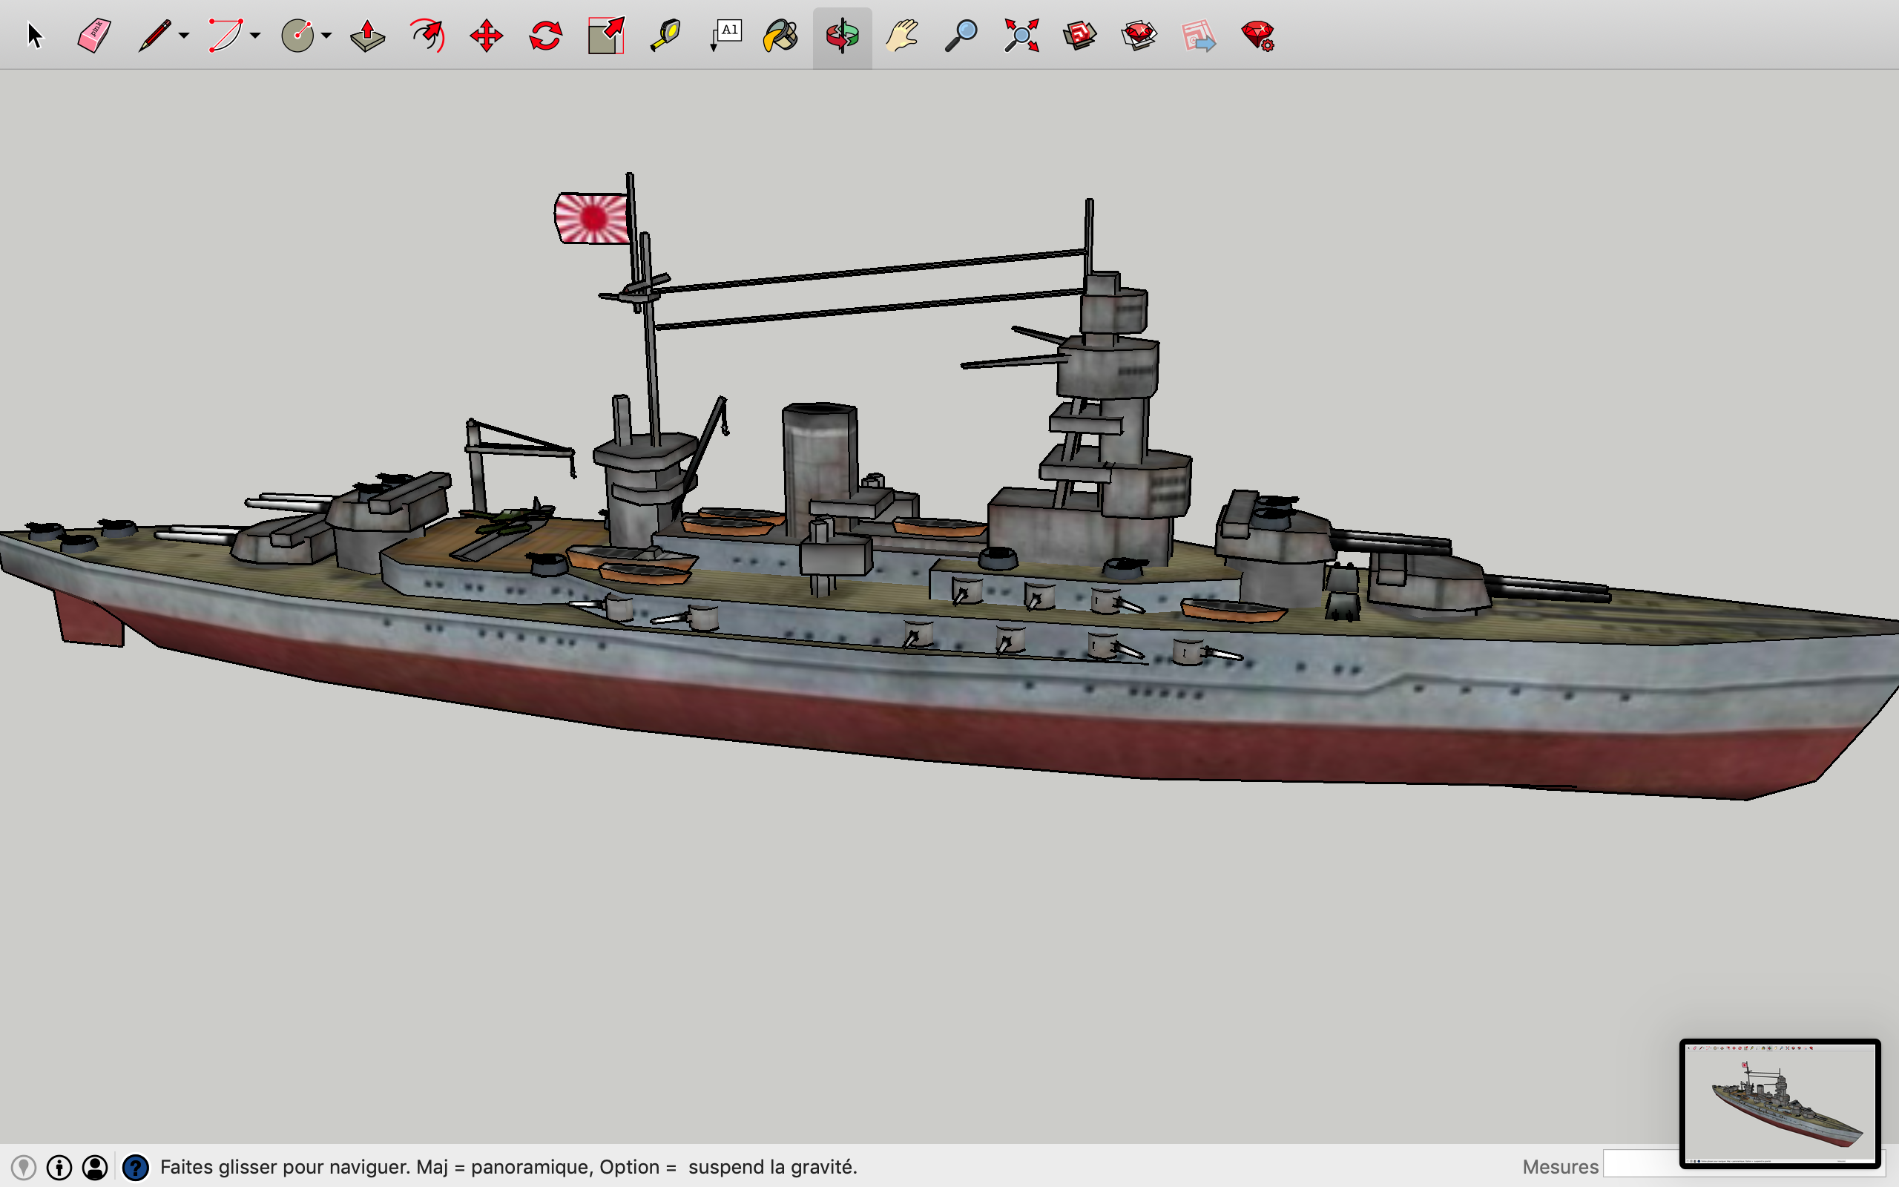Activate the Offset tool
This screenshot has width=1899, height=1187.
pyautogui.click(x=427, y=36)
